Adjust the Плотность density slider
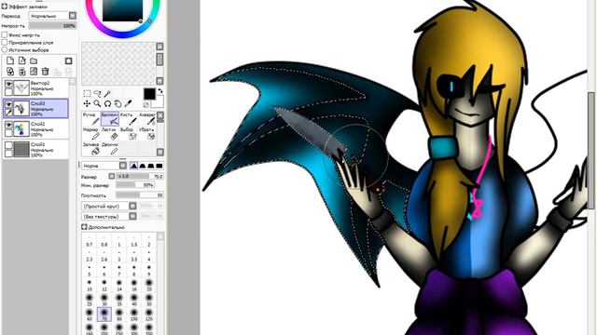597x335 pixels. pyautogui.click(x=140, y=195)
